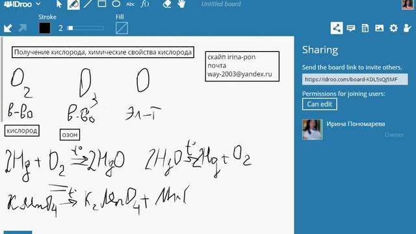
Task: Select the f() formula tool
Action: (x=145, y=4)
